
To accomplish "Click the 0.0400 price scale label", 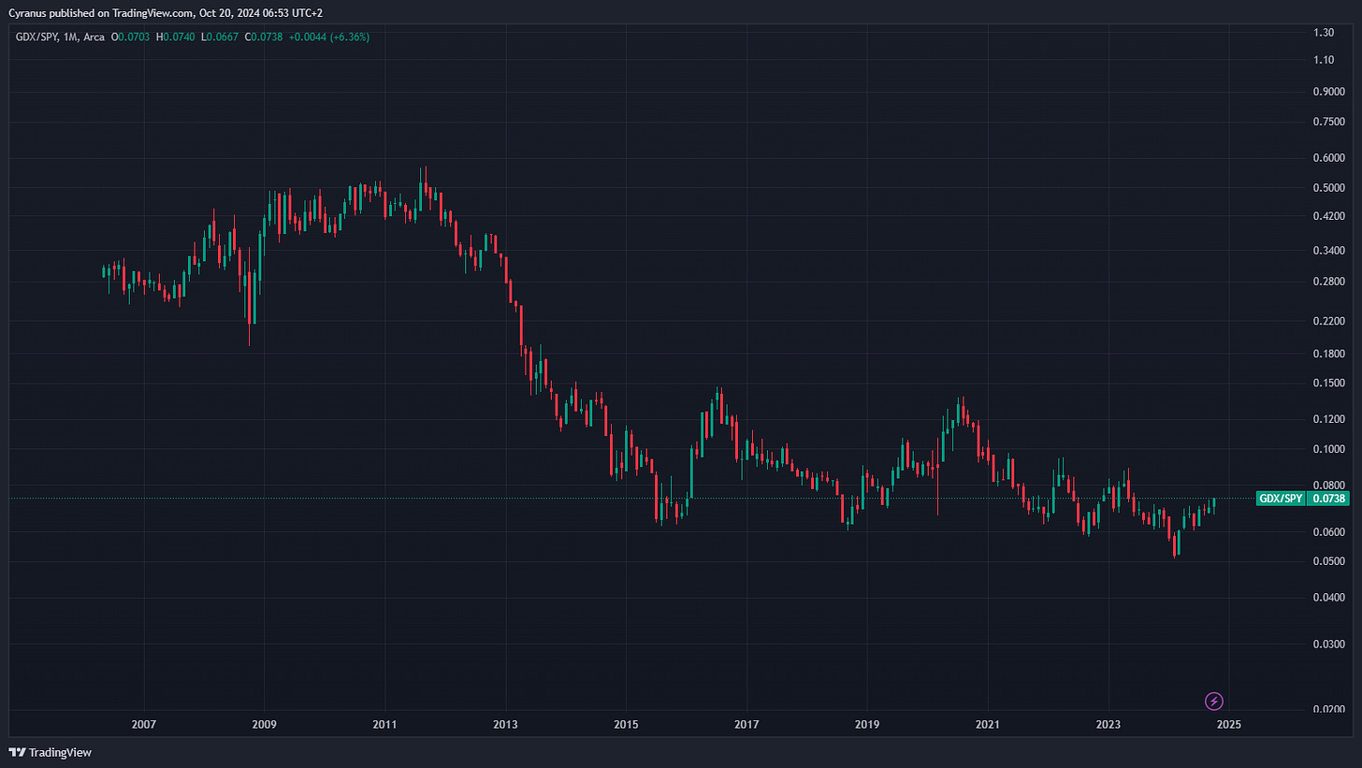I will 1328,598.
